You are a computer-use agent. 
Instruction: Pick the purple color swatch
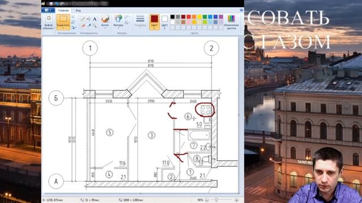(x=221, y=16)
